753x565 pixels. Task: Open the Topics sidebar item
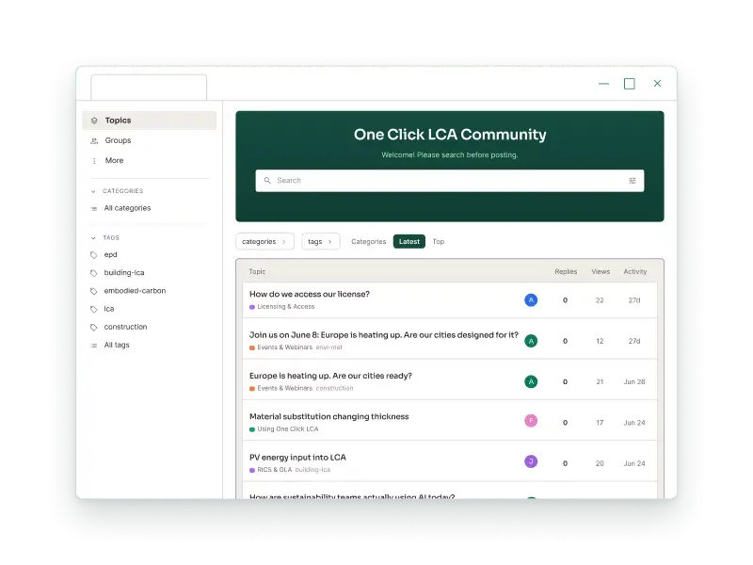[x=150, y=121]
